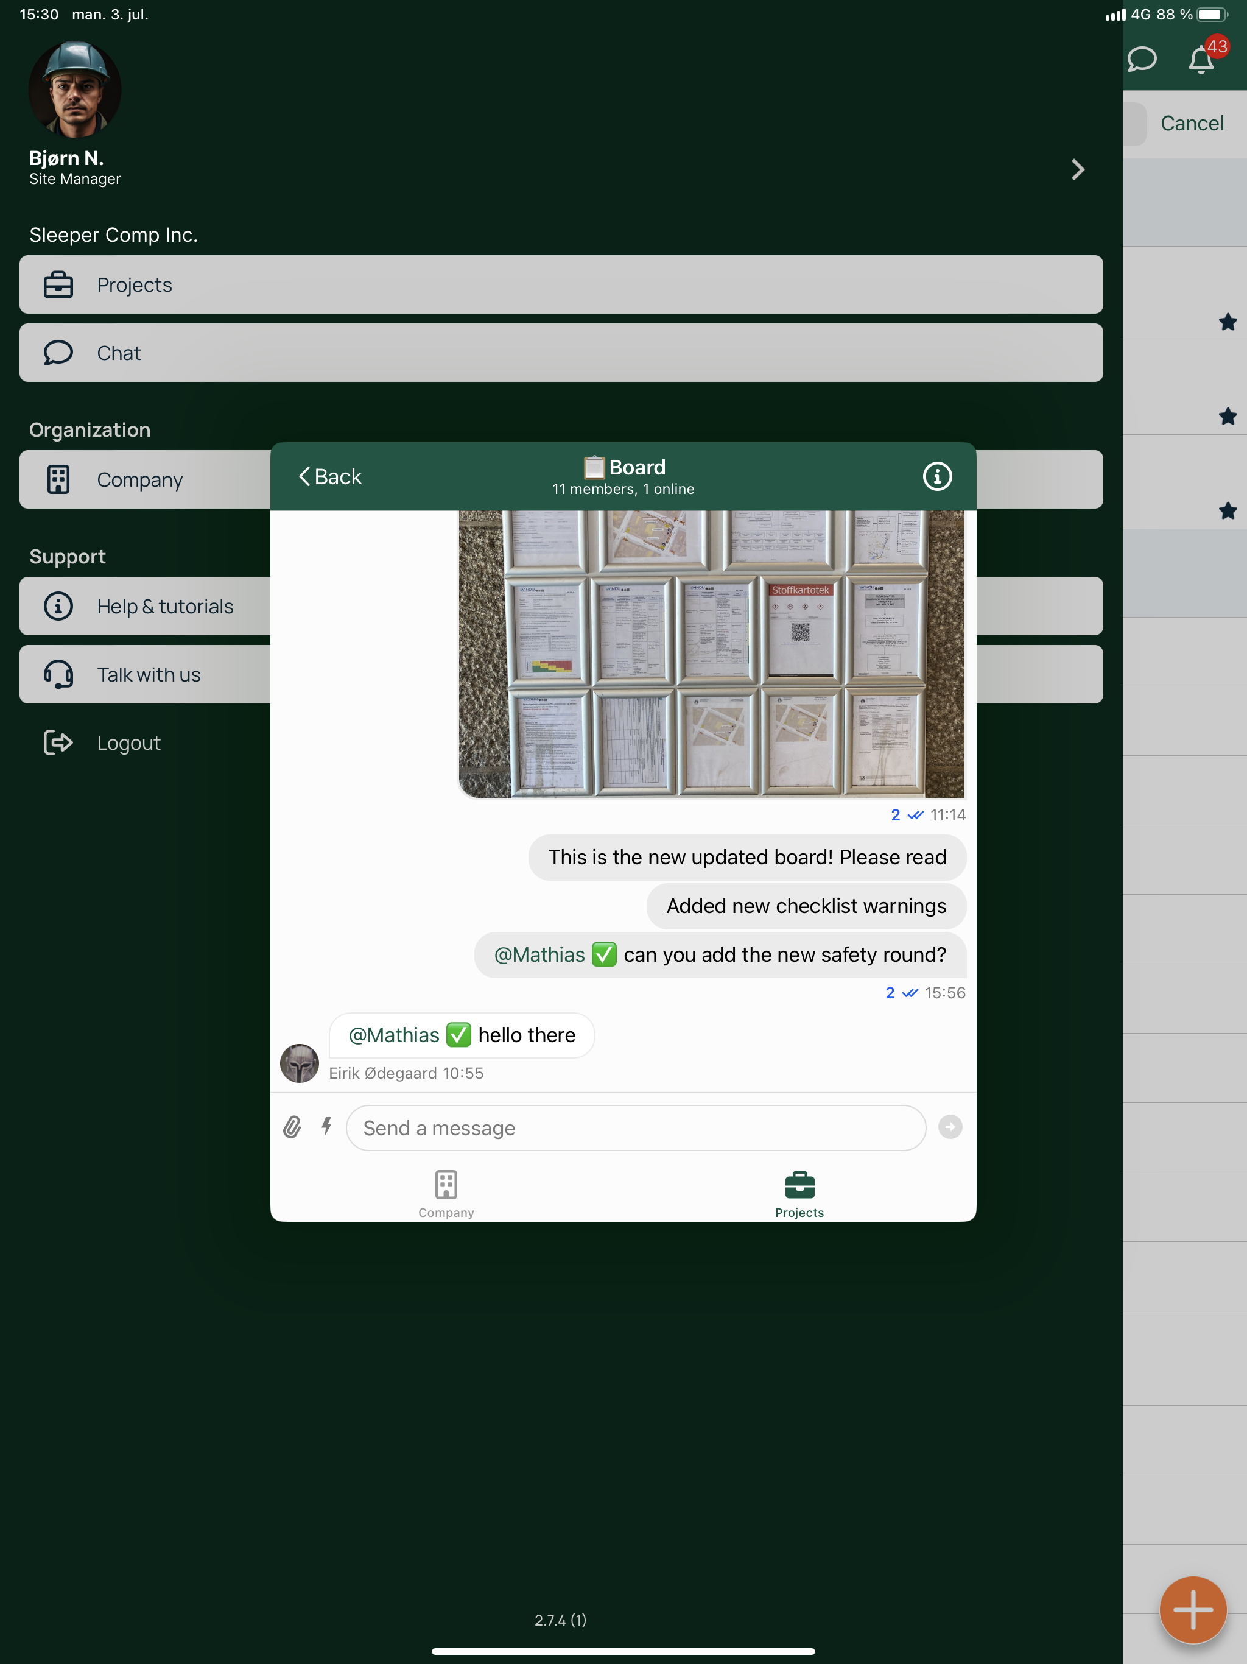This screenshot has width=1247, height=1664.
Task: Click the headset icon beside Talk with us
Action: click(x=58, y=674)
